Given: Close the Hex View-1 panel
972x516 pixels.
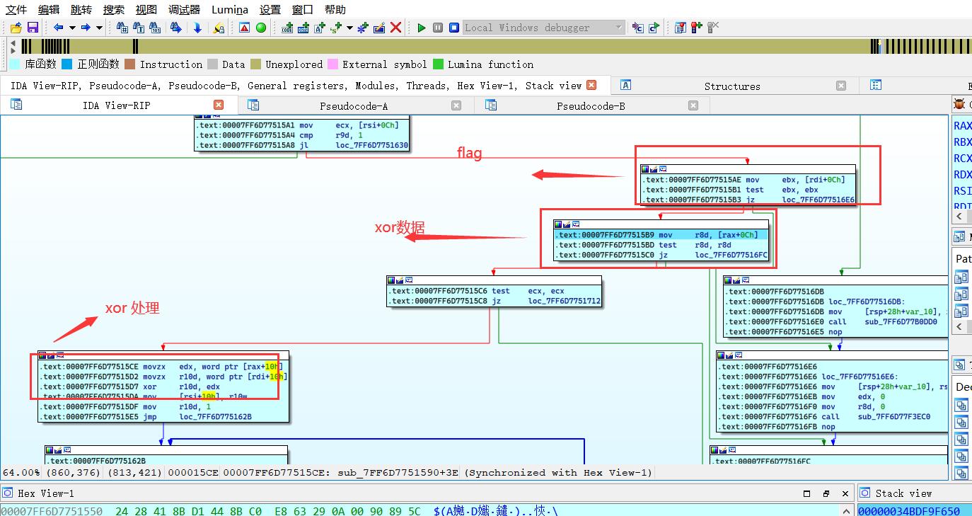Looking at the screenshot, I should coord(845,493).
